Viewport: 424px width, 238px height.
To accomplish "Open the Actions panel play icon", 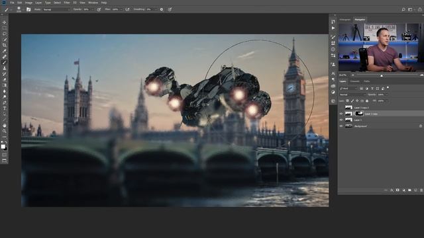I will pos(333,28).
